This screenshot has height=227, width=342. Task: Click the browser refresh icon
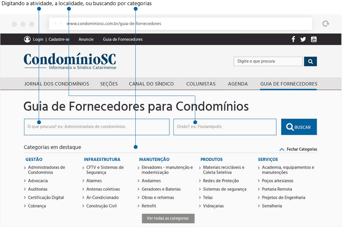click(x=325, y=23)
